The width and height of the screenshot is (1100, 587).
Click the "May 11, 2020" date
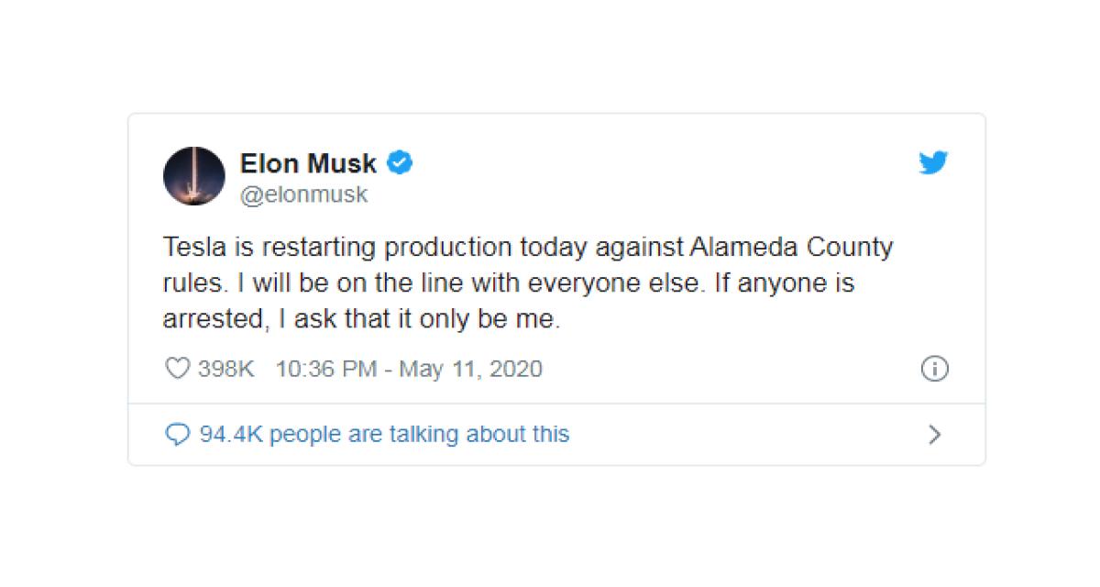[470, 369]
